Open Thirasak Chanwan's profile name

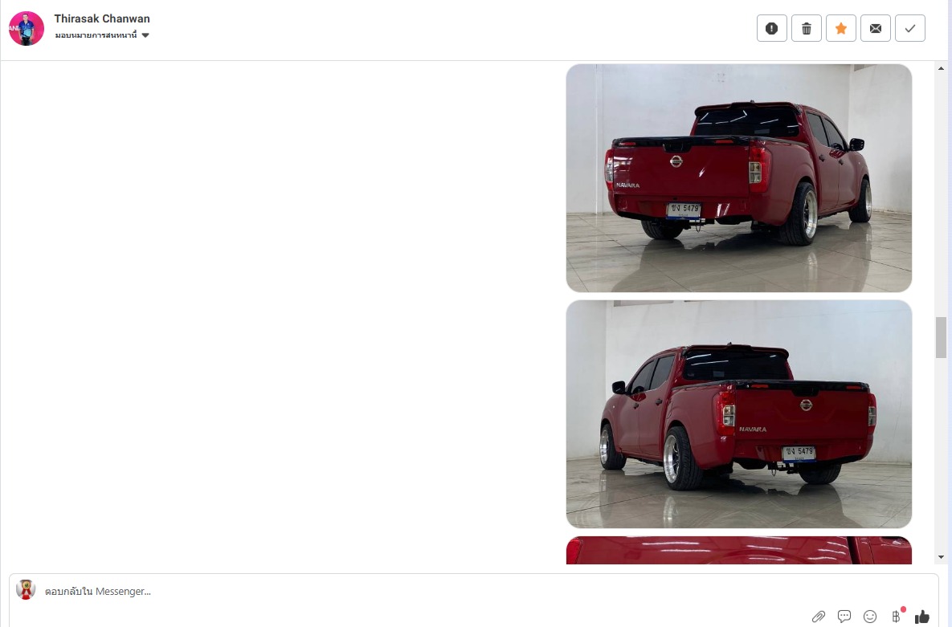click(x=102, y=18)
